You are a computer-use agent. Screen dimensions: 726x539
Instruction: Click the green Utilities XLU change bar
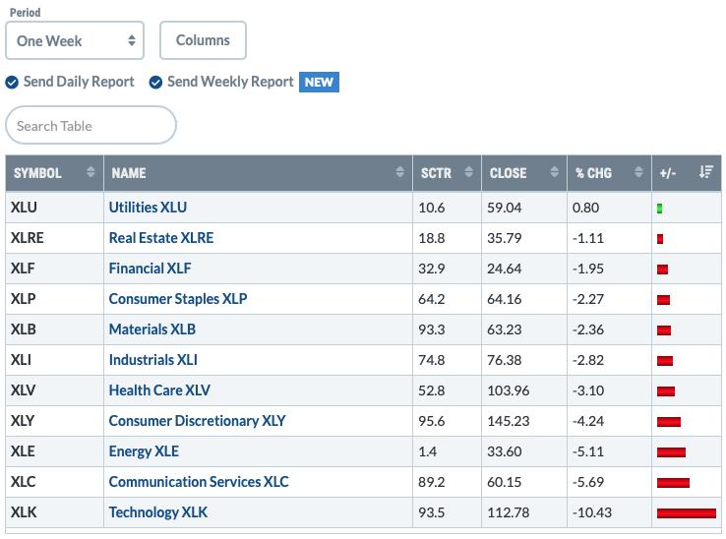pos(659,209)
